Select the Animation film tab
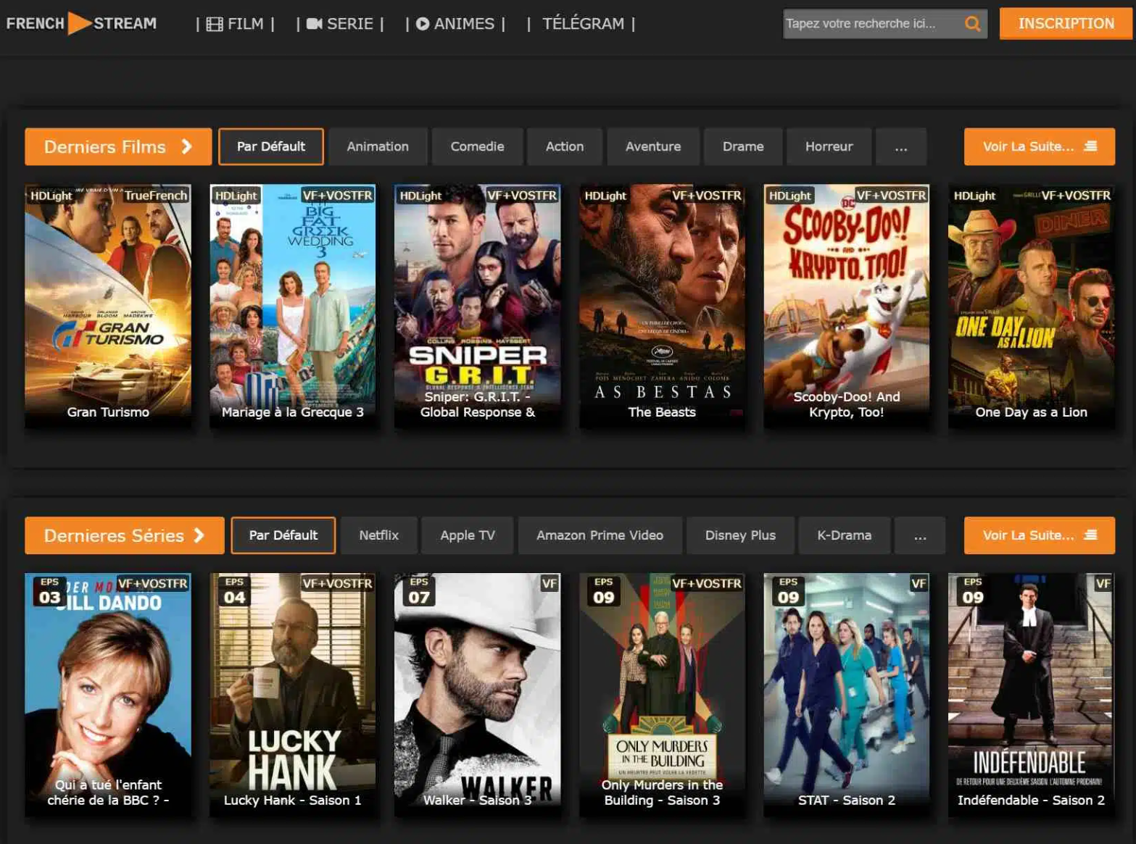This screenshot has width=1136, height=844. [x=378, y=147]
